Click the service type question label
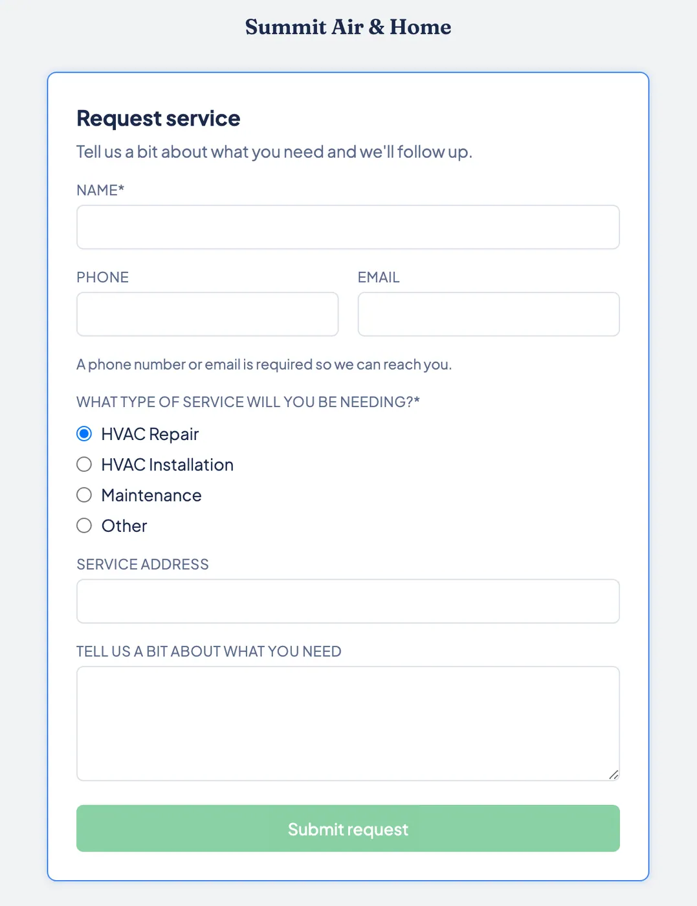 tap(249, 402)
